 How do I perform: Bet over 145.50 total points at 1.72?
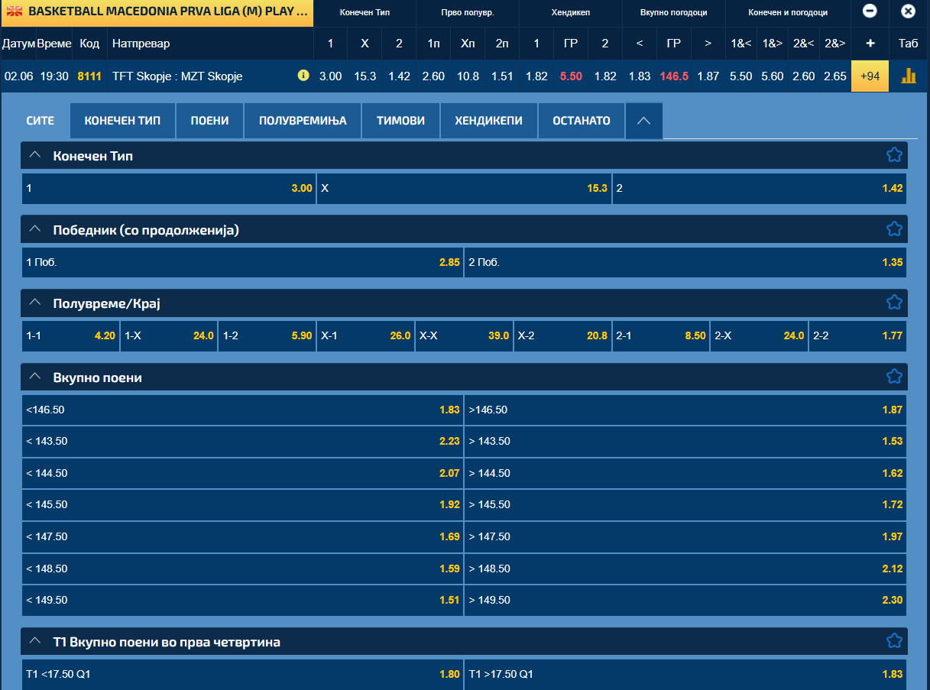pyautogui.click(x=685, y=504)
